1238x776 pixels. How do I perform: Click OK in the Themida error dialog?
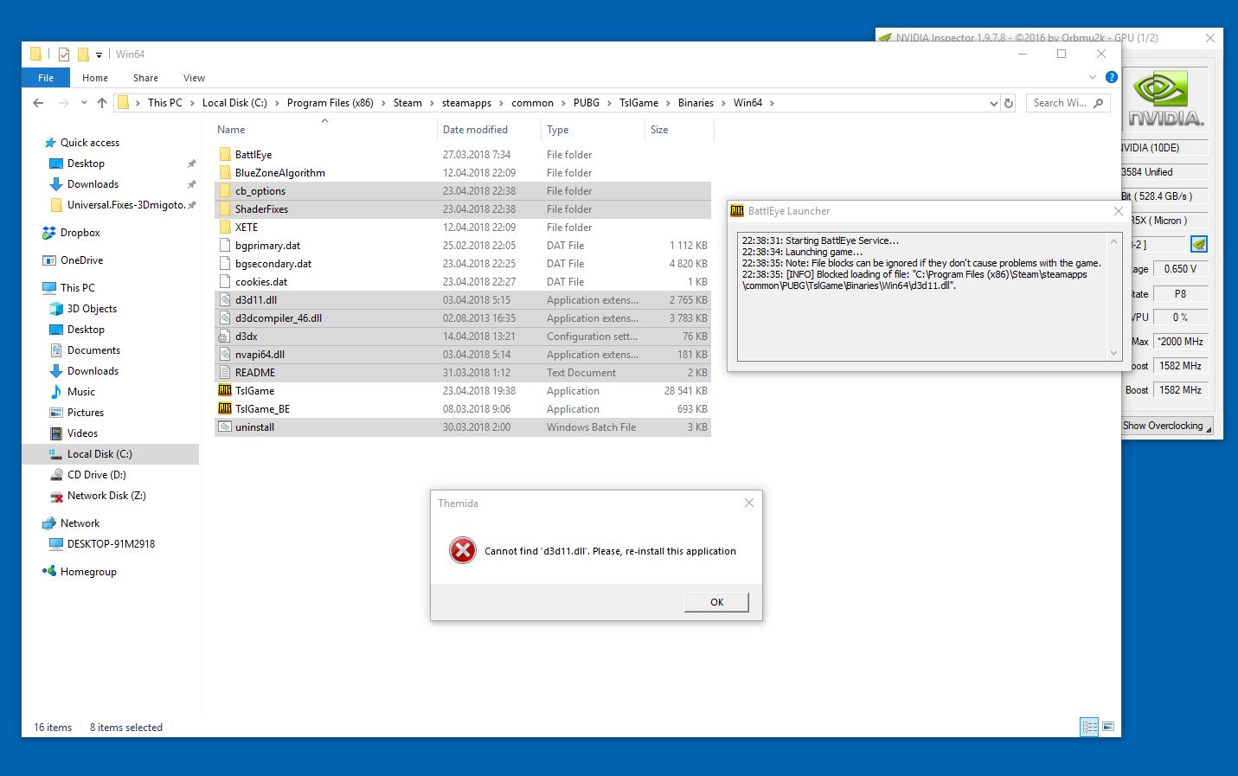(x=716, y=602)
